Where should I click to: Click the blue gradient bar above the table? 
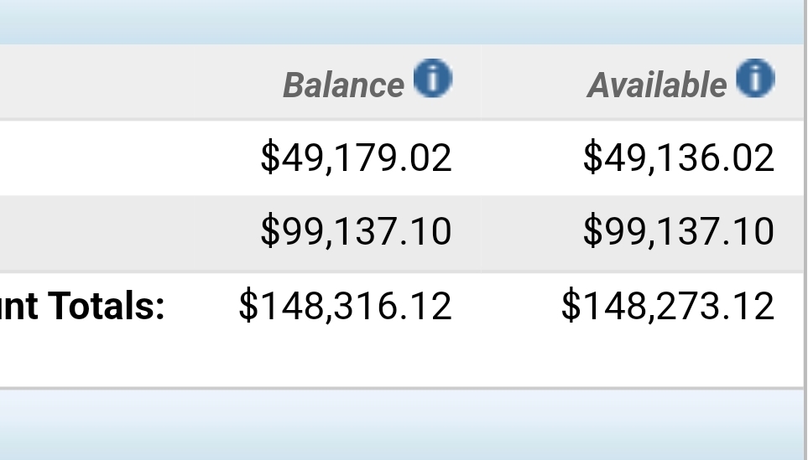[402, 22]
